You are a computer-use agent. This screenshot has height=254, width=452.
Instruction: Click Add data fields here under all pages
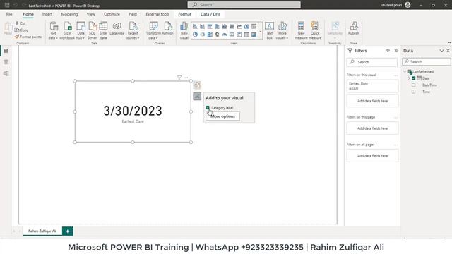click(372, 156)
